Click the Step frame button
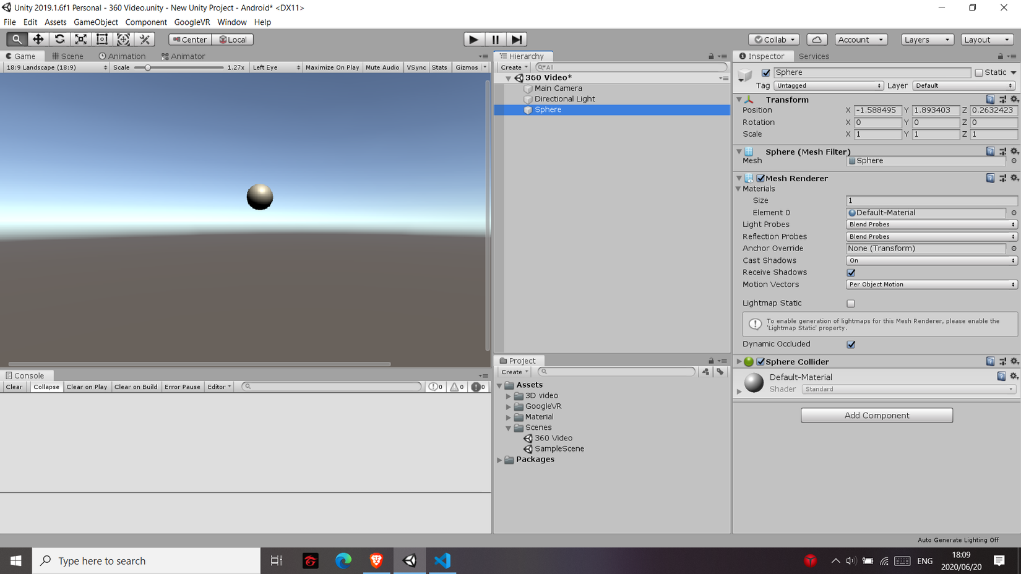The image size is (1021, 574). 517,40
